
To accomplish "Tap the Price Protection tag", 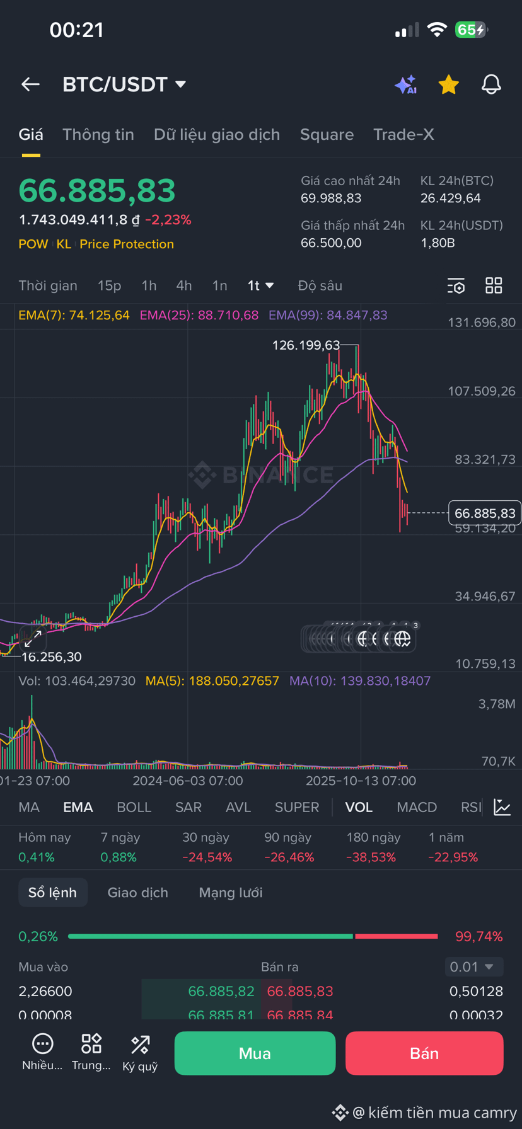I will (x=127, y=244).
